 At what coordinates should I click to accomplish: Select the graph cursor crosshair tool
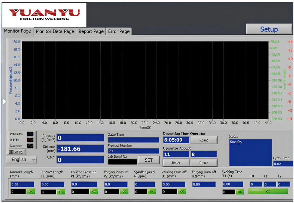11,152
